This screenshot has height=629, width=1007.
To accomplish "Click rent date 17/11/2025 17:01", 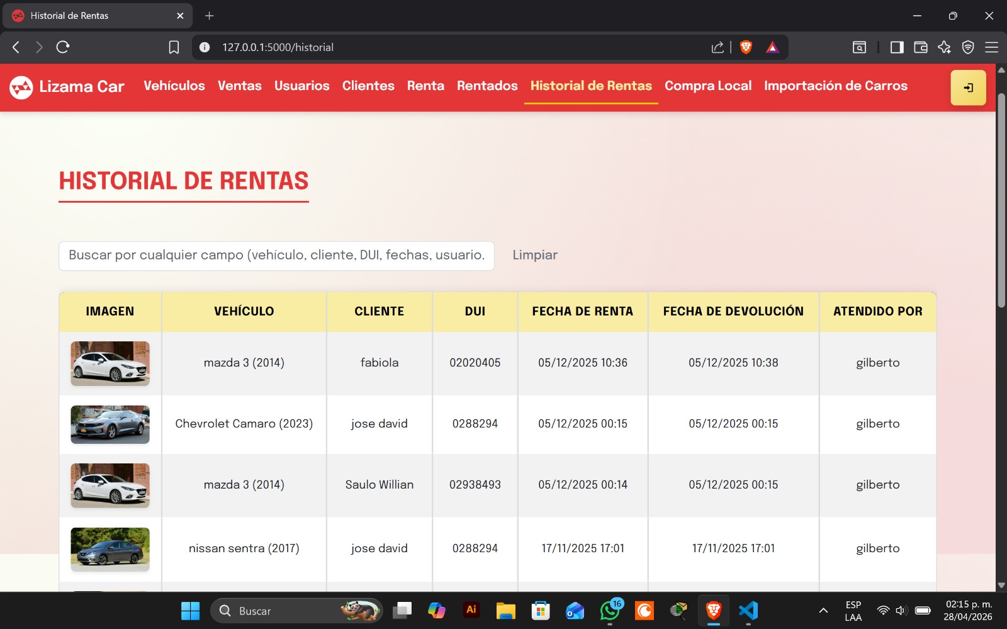I will (x=583, y=548).
